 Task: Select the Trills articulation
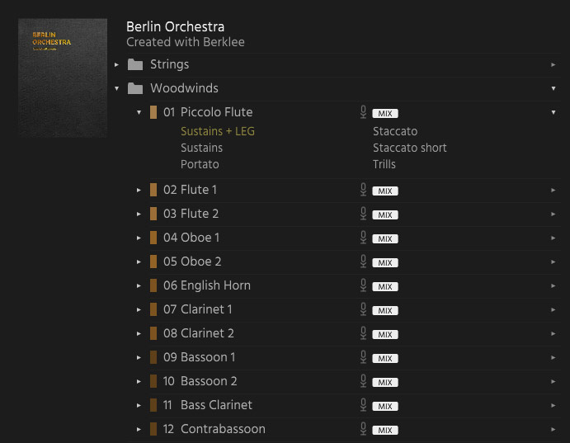click(x=384, y=164)
